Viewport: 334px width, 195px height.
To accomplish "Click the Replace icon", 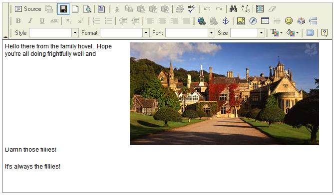I will pyautogui.click(x=246, y=9).
